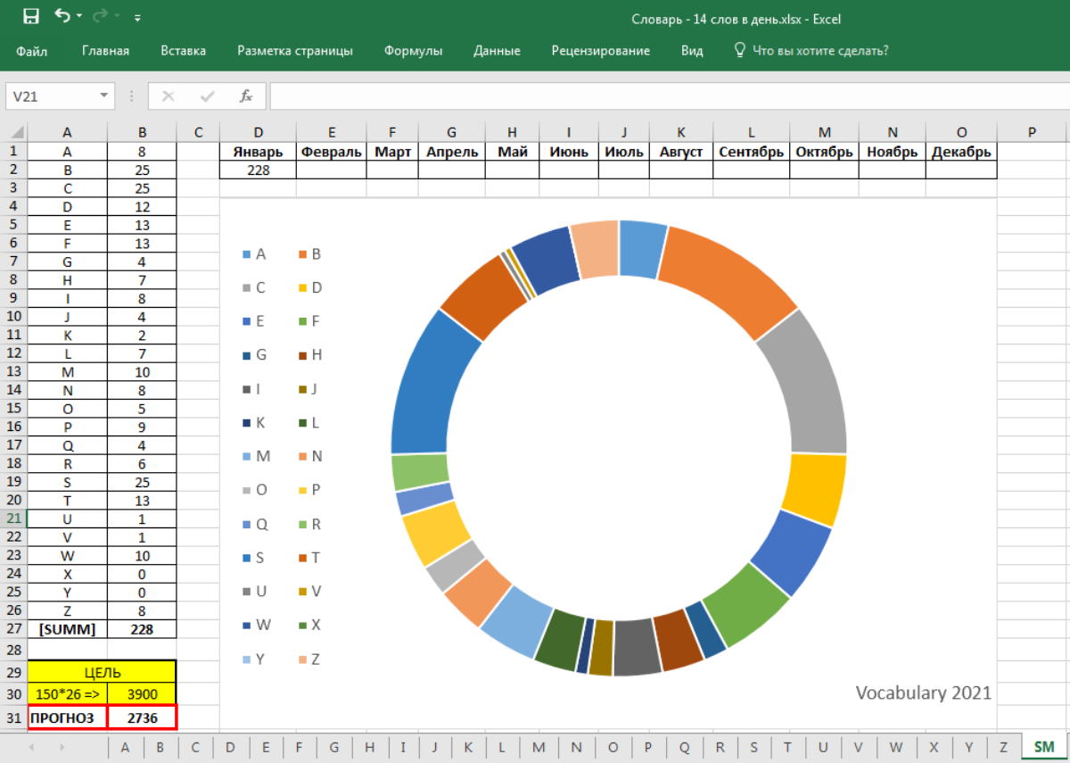Click legend entry Z in the chart

tap(309, 659)
